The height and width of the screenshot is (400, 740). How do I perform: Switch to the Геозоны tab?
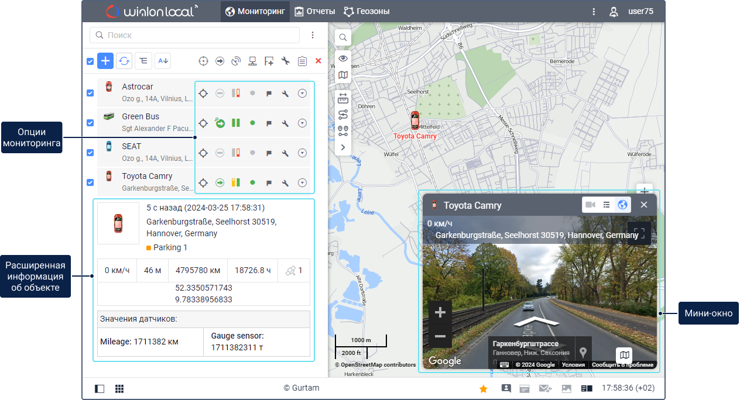click(366, 11)
